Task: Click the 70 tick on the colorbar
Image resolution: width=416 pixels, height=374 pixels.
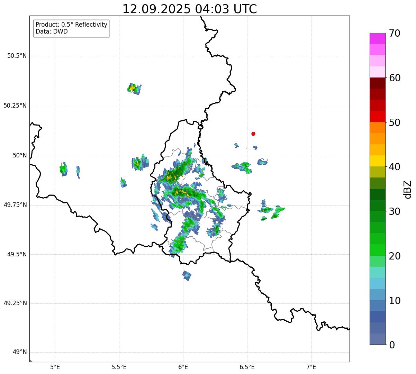Action: coord(395,33)
